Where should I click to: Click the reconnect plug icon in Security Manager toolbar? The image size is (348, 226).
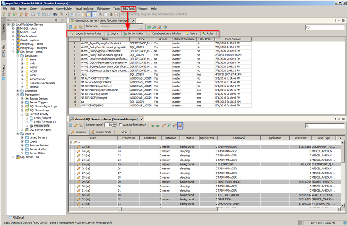point(76,27)
